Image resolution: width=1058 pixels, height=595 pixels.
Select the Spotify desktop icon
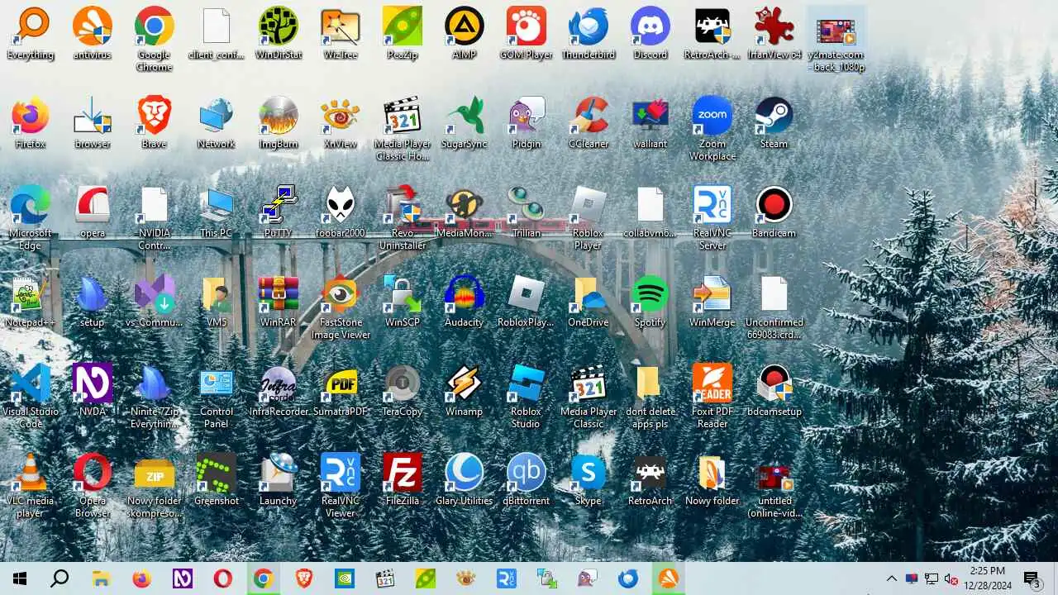point(651,301)
